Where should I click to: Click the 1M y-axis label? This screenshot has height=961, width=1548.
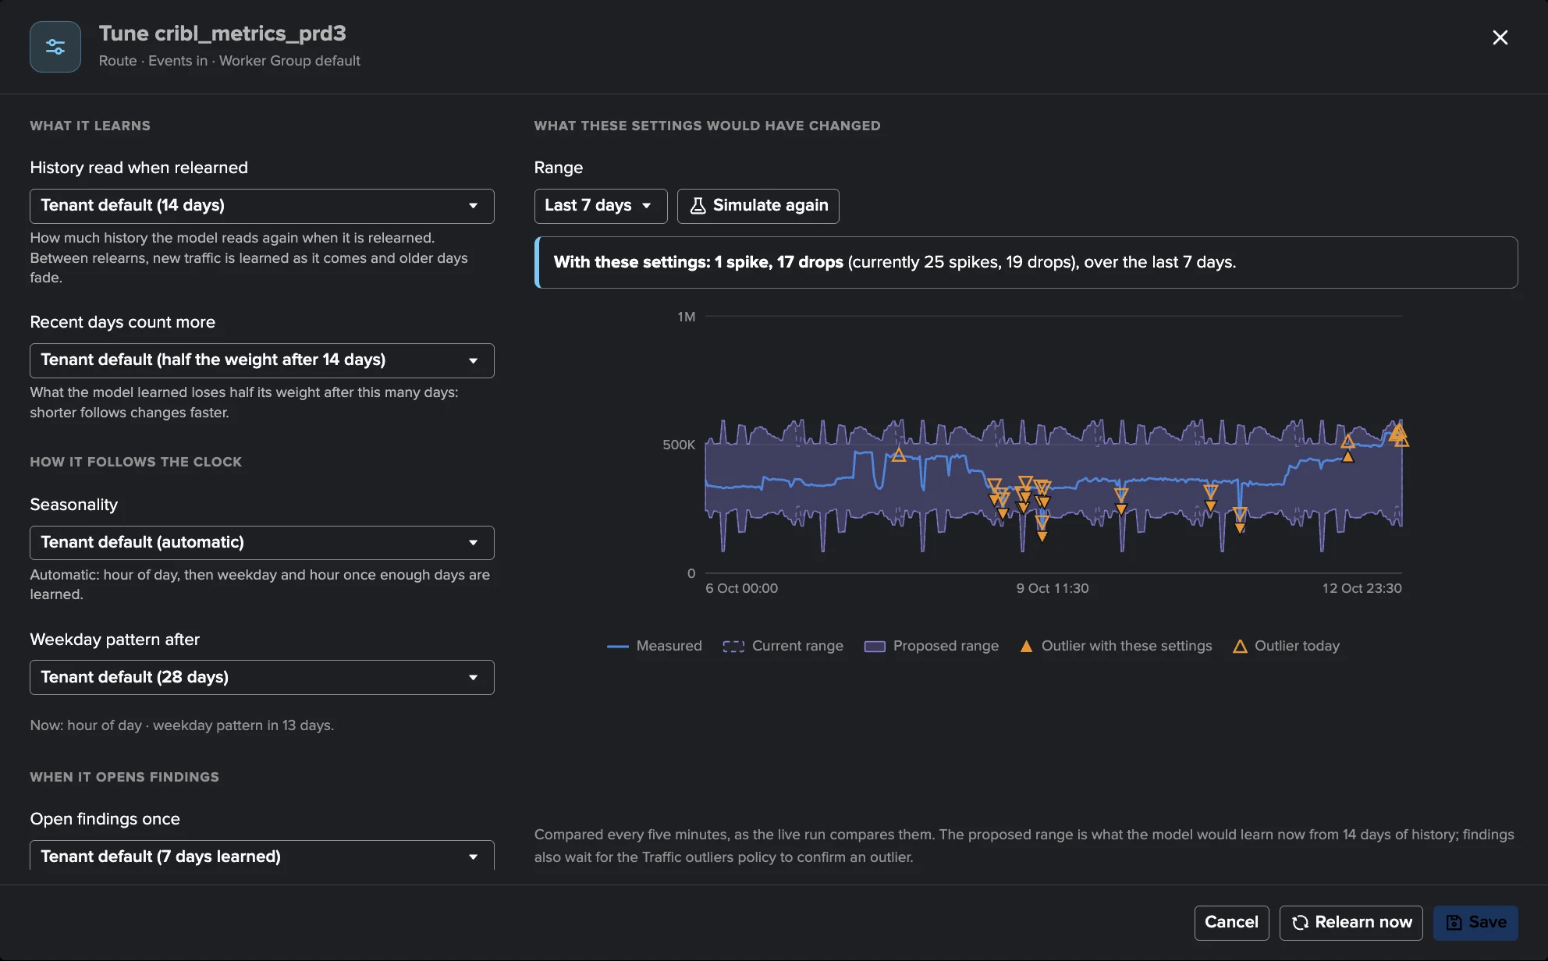pos(687,317)
